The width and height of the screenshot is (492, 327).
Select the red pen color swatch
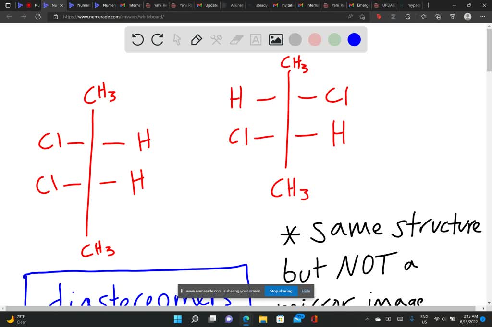point(315,40)
